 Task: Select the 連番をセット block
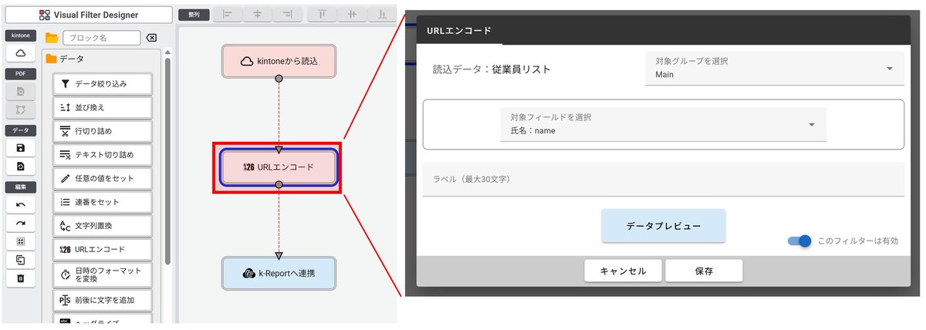click(x=102, y=202)
